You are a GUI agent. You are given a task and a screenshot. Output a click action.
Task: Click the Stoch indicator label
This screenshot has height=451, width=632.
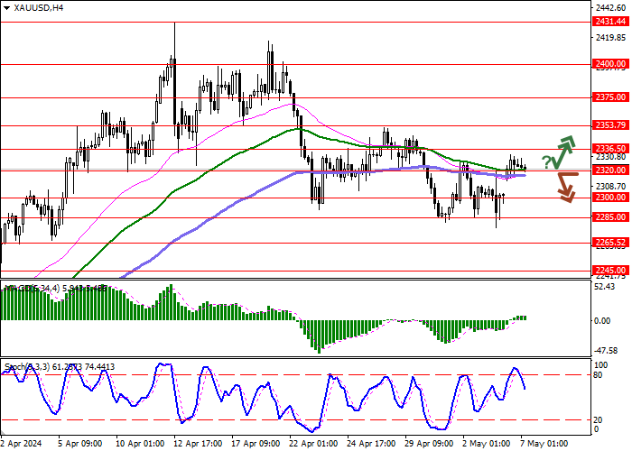pos(60,367)
